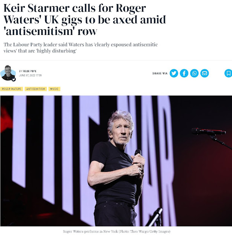The height and width of the screenshot is (238, 232).
Task: Click the 'Share via' label
Action: pyautogui.click(x=160, y=73)
